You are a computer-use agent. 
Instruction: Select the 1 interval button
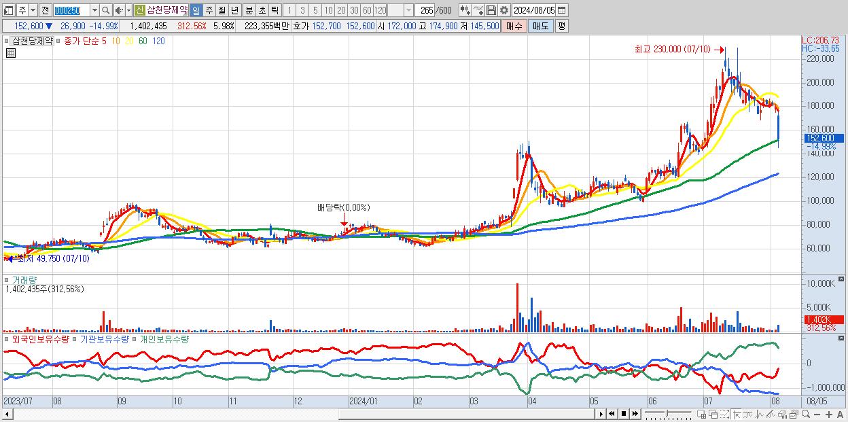[289, 10]
